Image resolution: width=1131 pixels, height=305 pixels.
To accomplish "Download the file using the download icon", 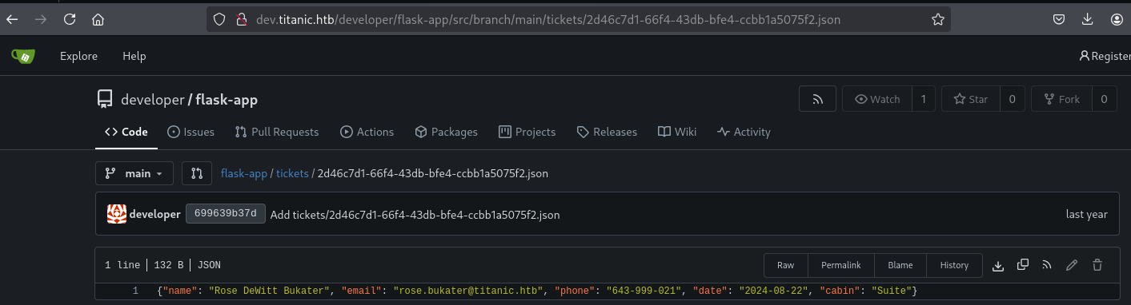I will (998, 265).
